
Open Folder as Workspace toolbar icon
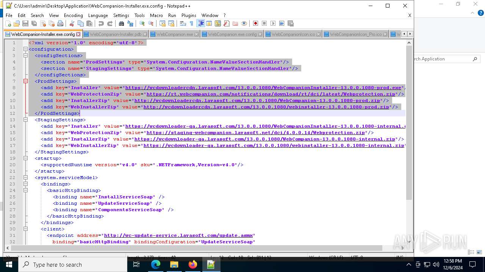[x=235, y=23]
